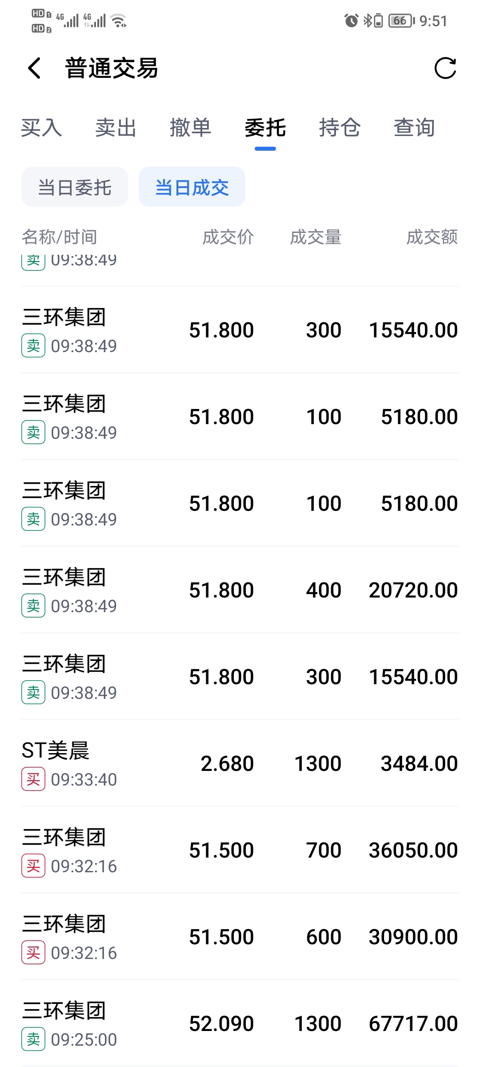Viewport: 480px width, 1067px height.
Task: Tap the Wi-Fi status icon
Action: pos(119,20)
